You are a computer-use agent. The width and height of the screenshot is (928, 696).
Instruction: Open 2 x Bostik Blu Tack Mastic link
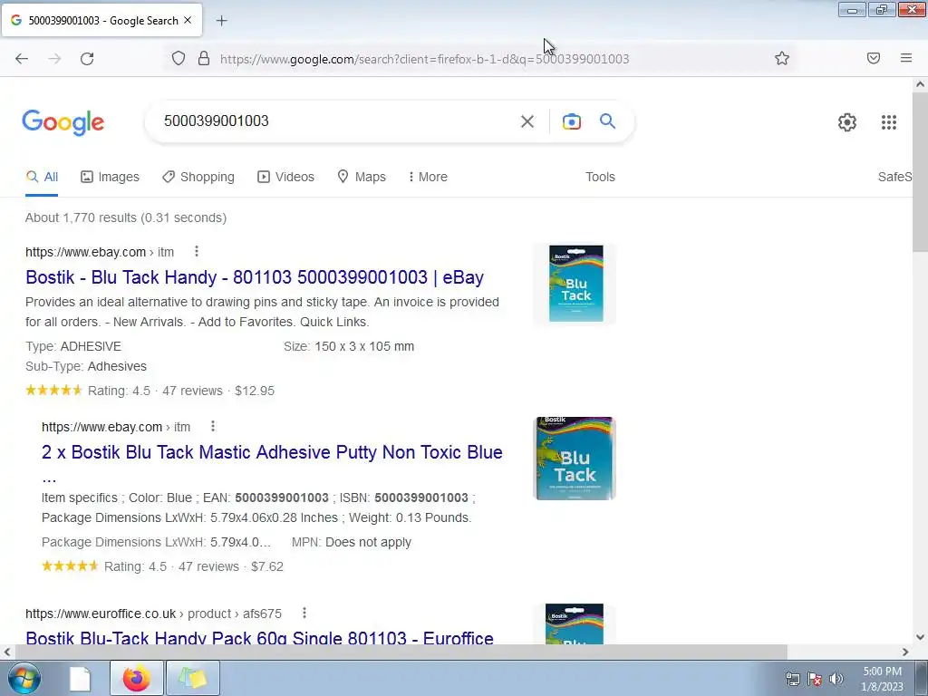pos(272,452)
